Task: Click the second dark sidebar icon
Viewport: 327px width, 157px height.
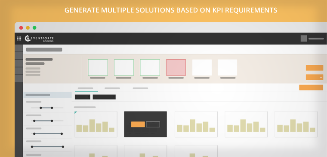Action: pos(19,55)
